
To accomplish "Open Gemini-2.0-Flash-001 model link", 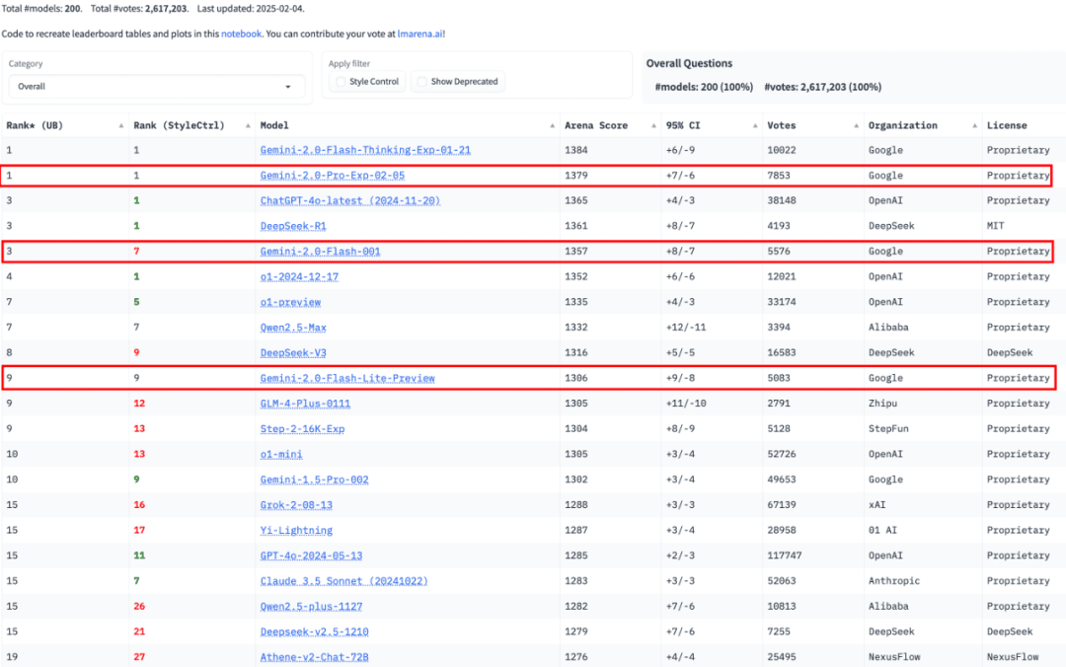I will 320,252.
